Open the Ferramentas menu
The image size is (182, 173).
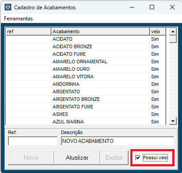(x=19, y=19)
